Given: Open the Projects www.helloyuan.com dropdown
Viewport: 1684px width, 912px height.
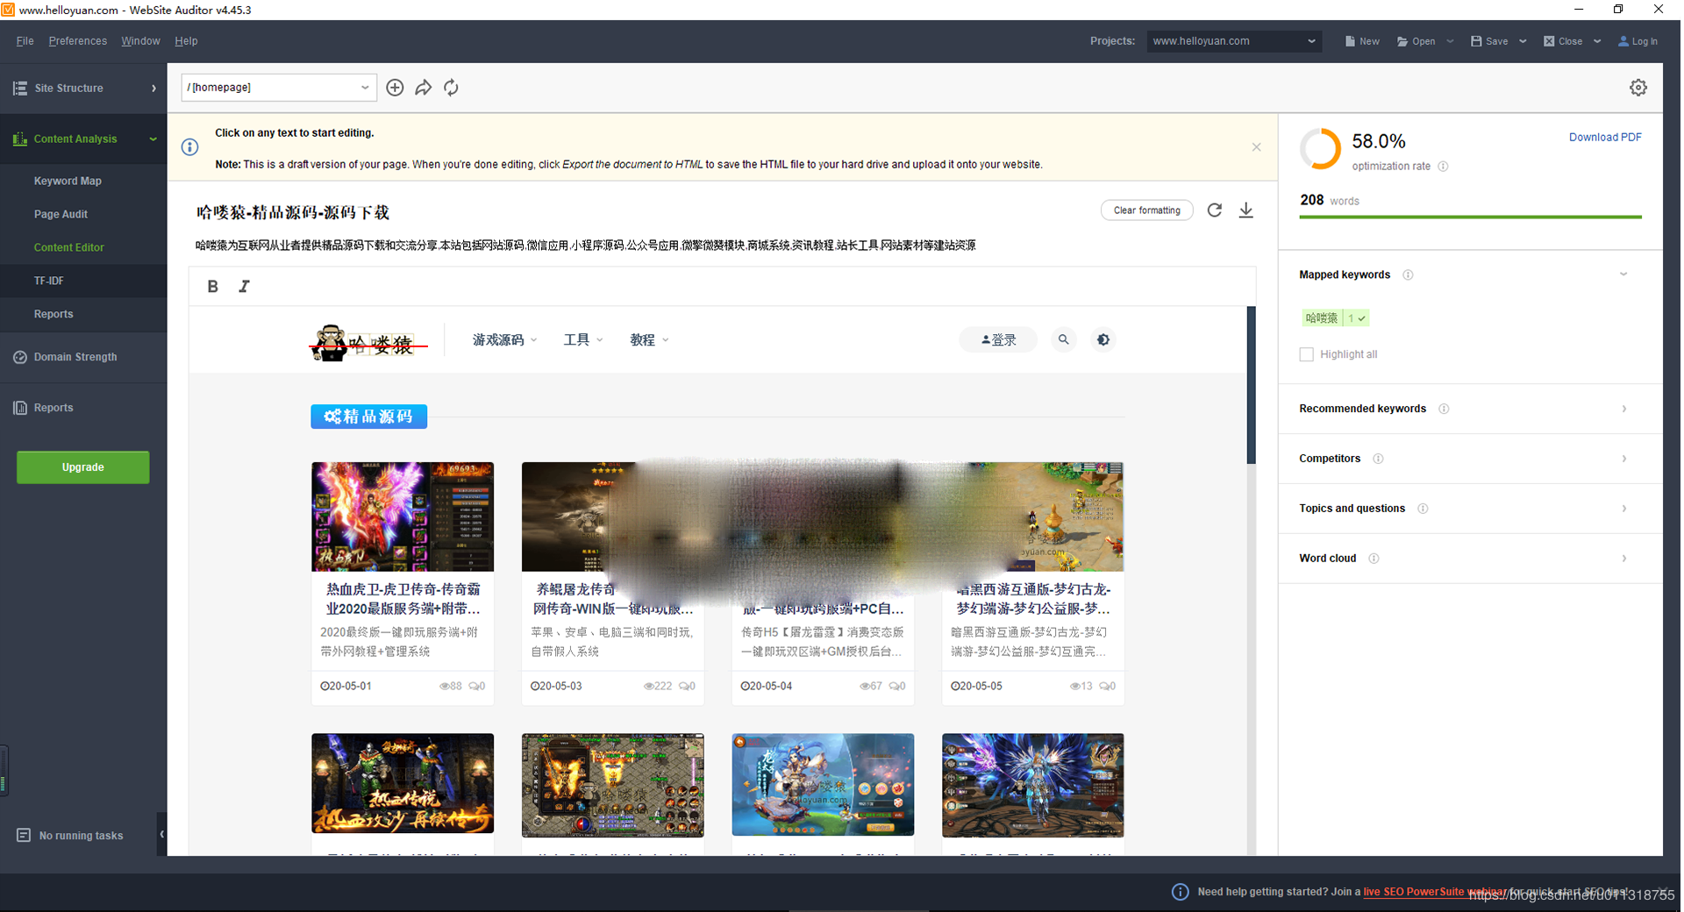Looking at the screenshot, I should [1234, 41].
